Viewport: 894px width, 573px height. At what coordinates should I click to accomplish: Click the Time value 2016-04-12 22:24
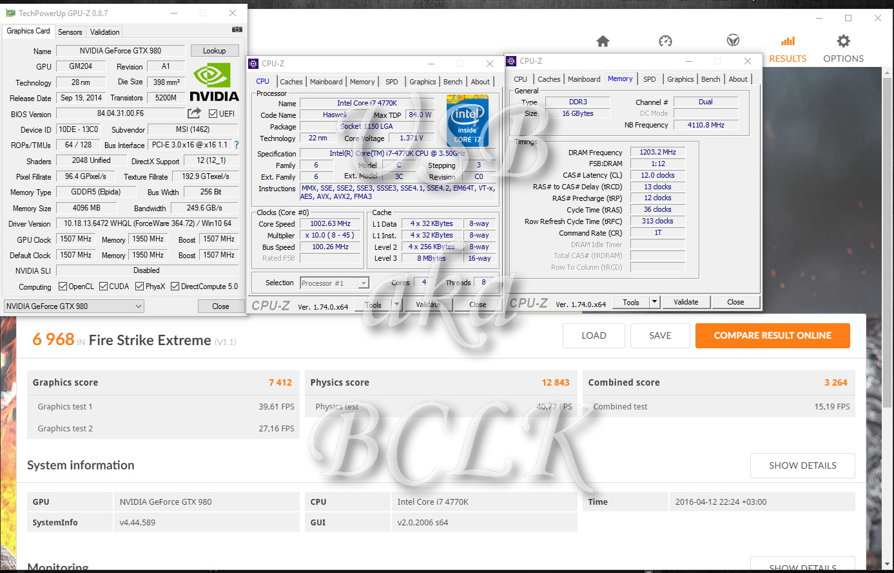[721, 502]
